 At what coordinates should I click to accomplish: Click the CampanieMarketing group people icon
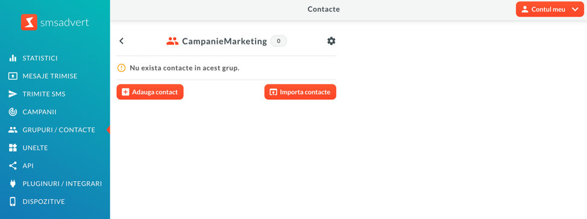[172, 41]
